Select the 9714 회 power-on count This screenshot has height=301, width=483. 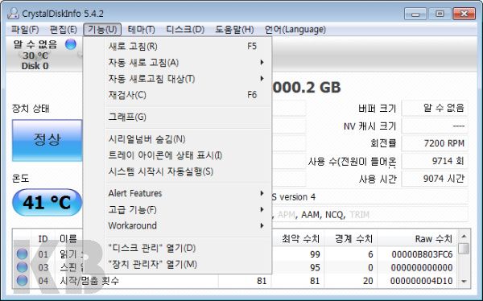(x=435, y=161)
